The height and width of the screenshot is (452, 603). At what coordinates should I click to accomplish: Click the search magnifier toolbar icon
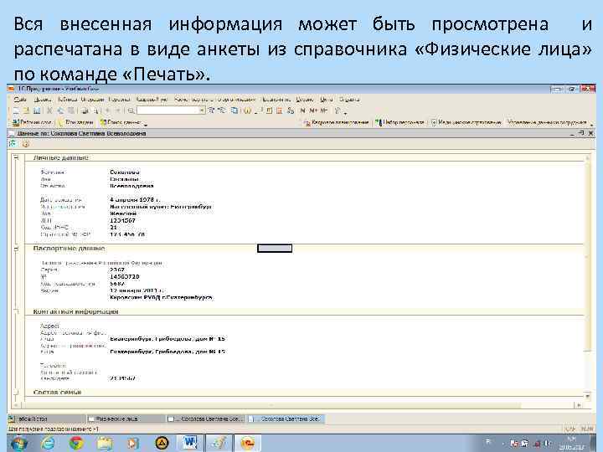coord(131,110)
